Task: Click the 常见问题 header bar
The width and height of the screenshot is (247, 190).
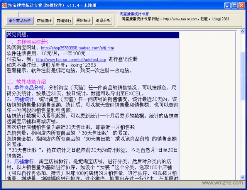Action: click(93, 35)
